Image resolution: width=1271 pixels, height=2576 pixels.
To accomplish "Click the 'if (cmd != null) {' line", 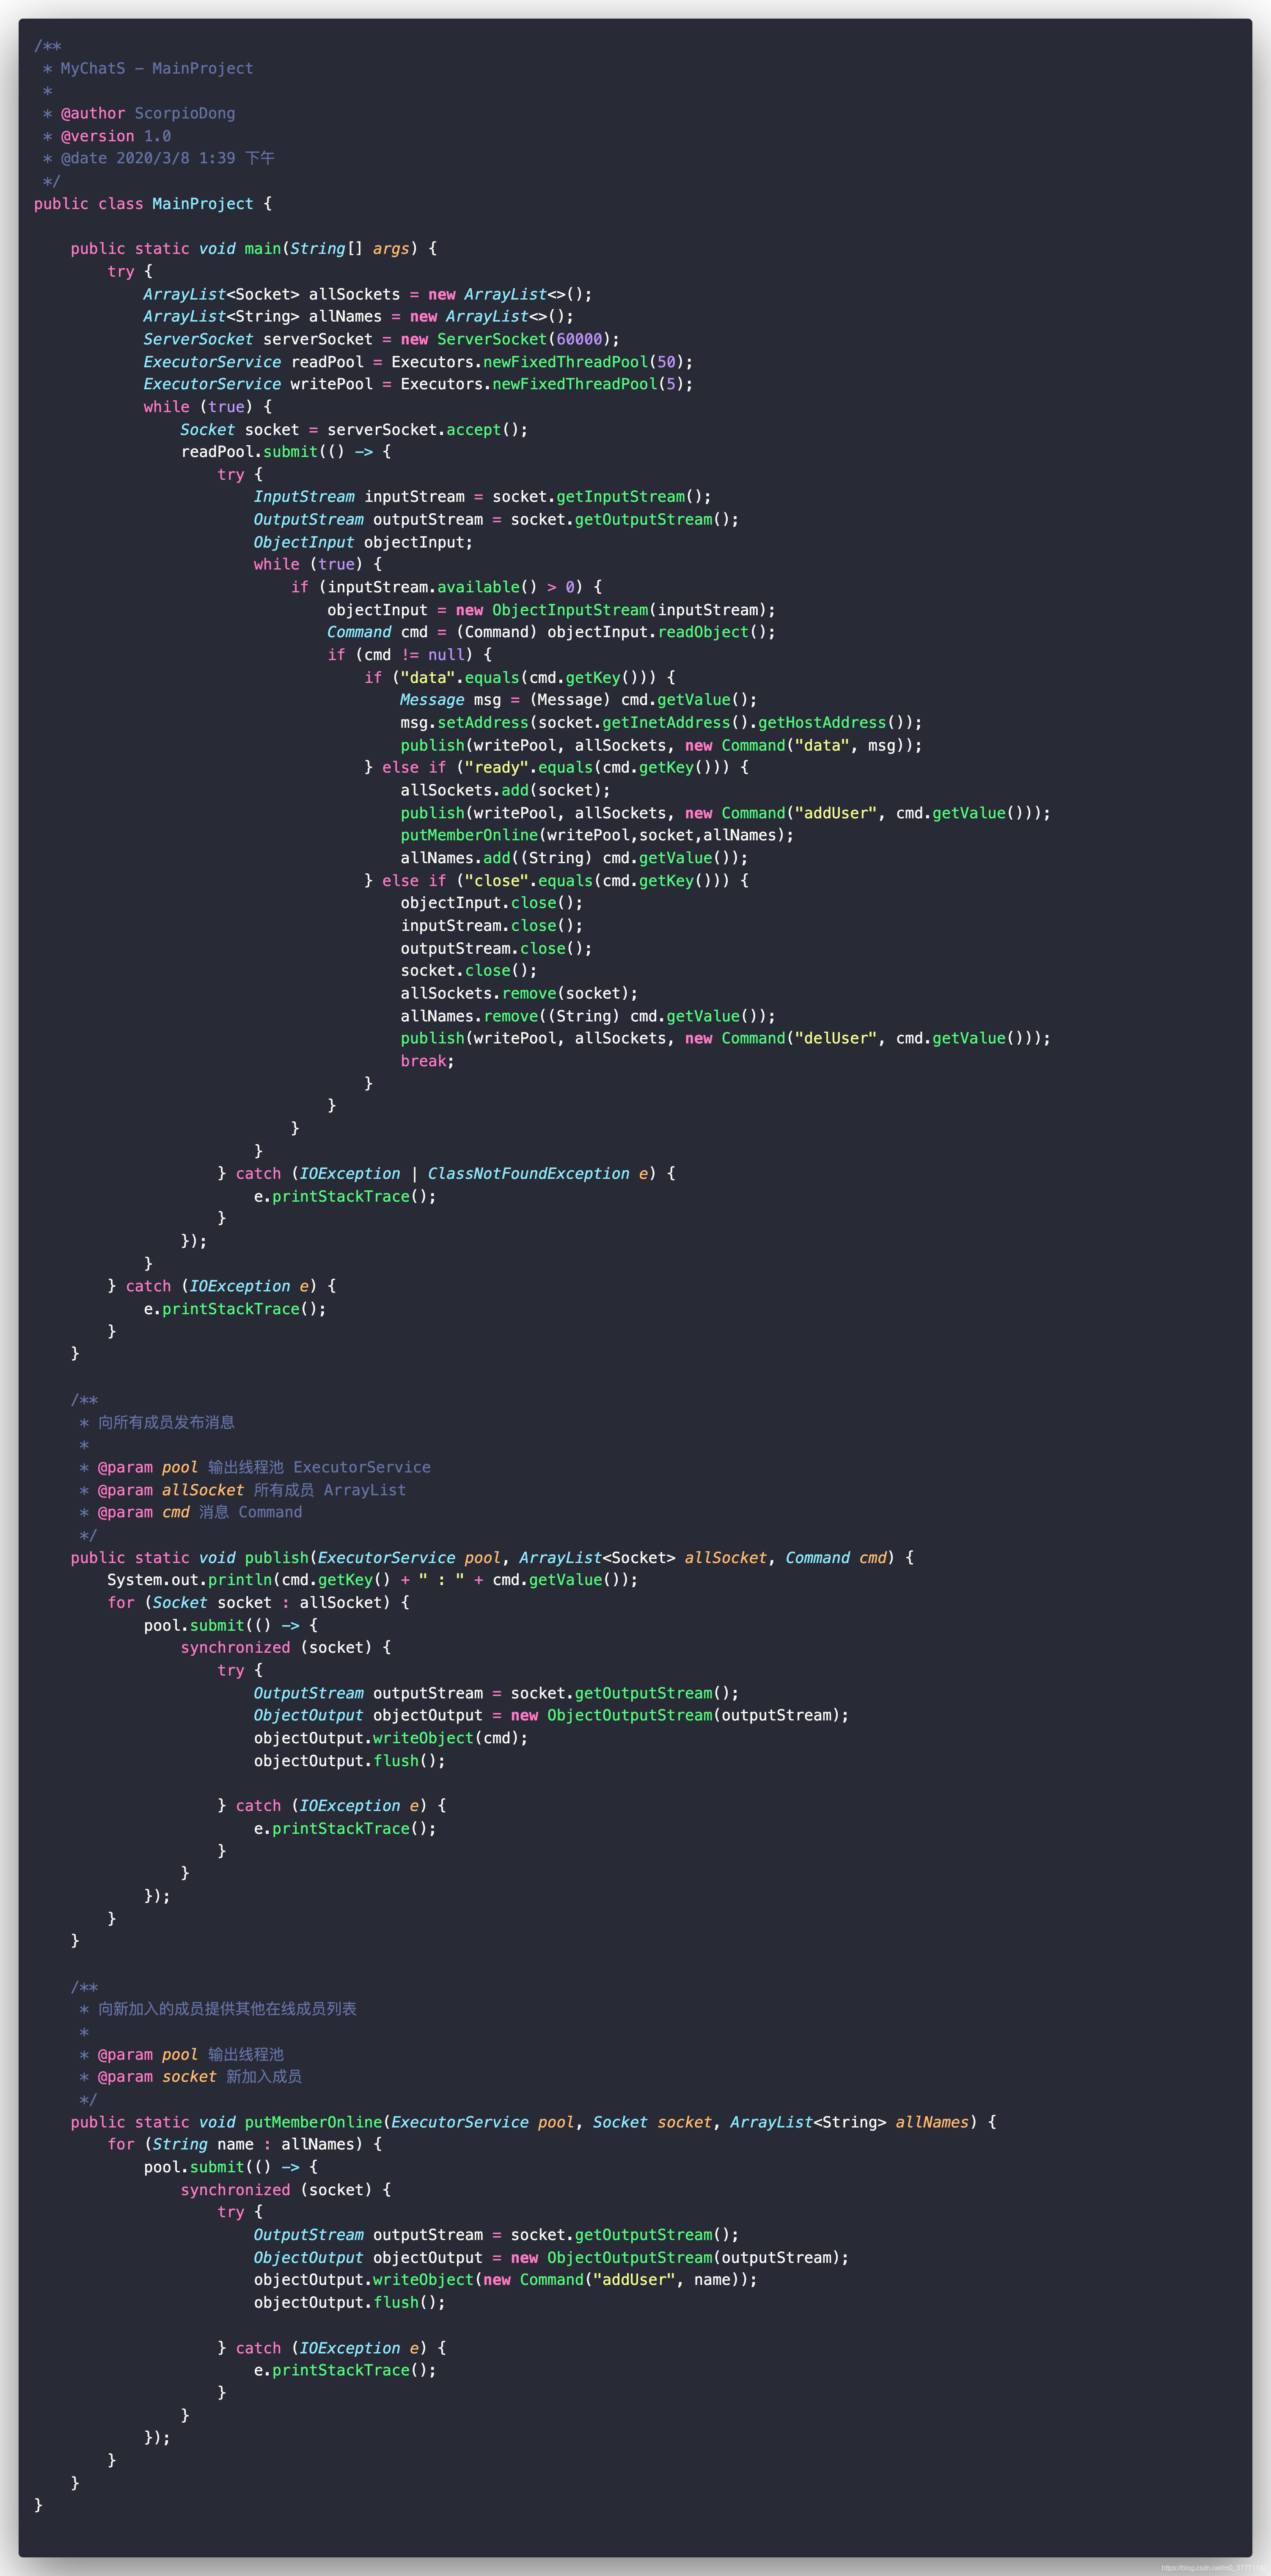I will [x=410, y=655].
